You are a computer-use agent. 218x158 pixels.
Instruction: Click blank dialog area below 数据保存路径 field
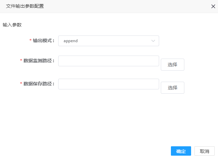point(108,117)
